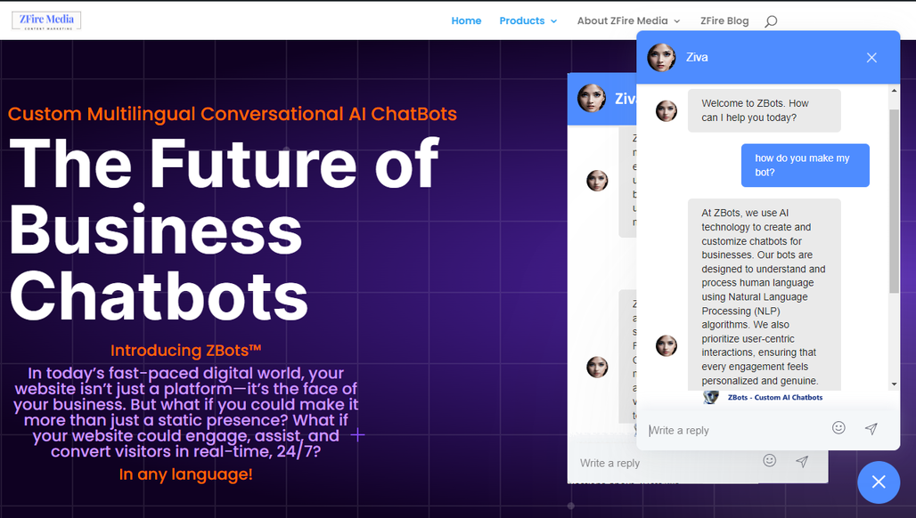Go to the ZFire Blog page
The width and height of the screenshot is (916, 518).
[x=724, y=21]
